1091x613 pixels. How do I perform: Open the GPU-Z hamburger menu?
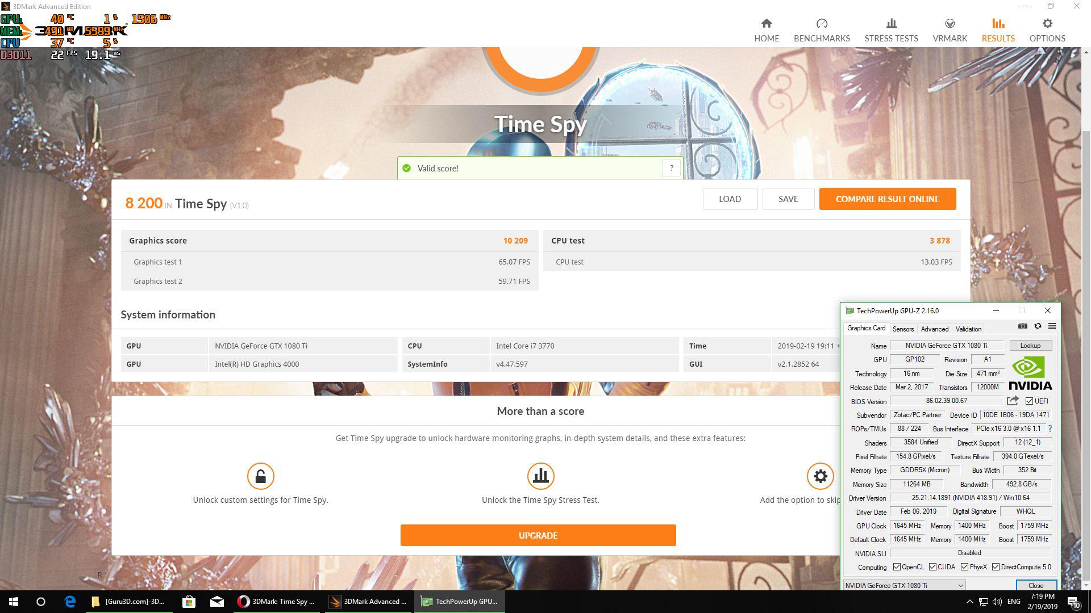[1052, 326]
